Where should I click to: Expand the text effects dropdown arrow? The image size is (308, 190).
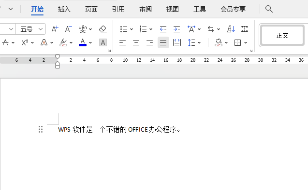pyautogui.click(x=52, y=42)
